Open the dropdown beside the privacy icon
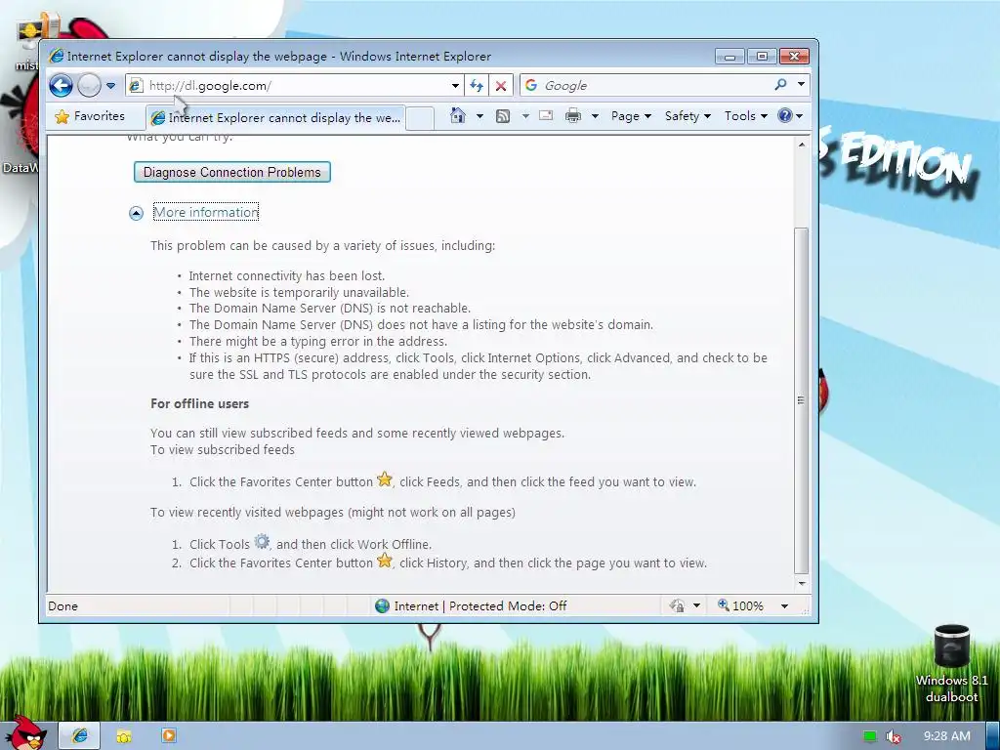This screenshot has width=1000, height=750. click(697, 605)
